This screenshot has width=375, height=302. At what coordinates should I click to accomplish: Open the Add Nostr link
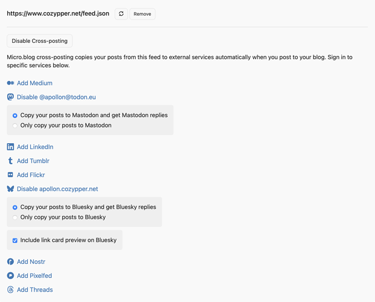(x=31, y=262)
